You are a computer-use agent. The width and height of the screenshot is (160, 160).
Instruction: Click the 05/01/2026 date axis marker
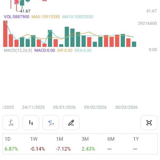[x=64, y=107]
